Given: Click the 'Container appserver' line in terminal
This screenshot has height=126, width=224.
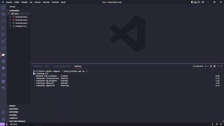Looking at the screenshot, I should [51, 85].
